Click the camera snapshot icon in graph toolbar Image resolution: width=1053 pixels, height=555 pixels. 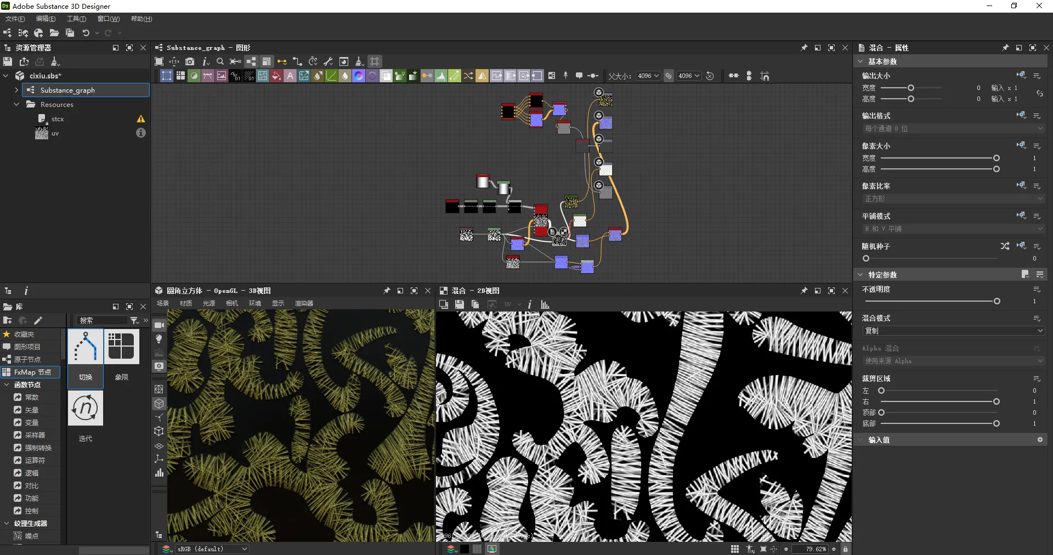tap(190, 61)
